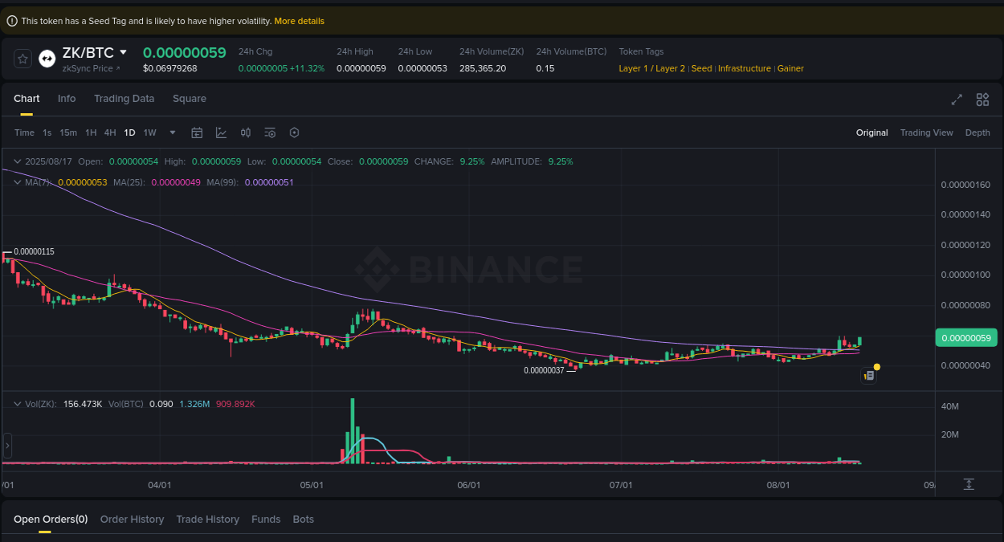Favorite ZK/BTC using the star icon
Viewport: 1004px width, 542px height.
click(22, 58)
